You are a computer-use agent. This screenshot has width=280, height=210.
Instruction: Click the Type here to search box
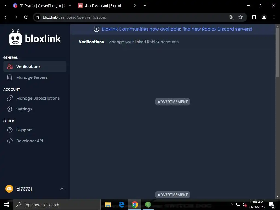(57, 205)
